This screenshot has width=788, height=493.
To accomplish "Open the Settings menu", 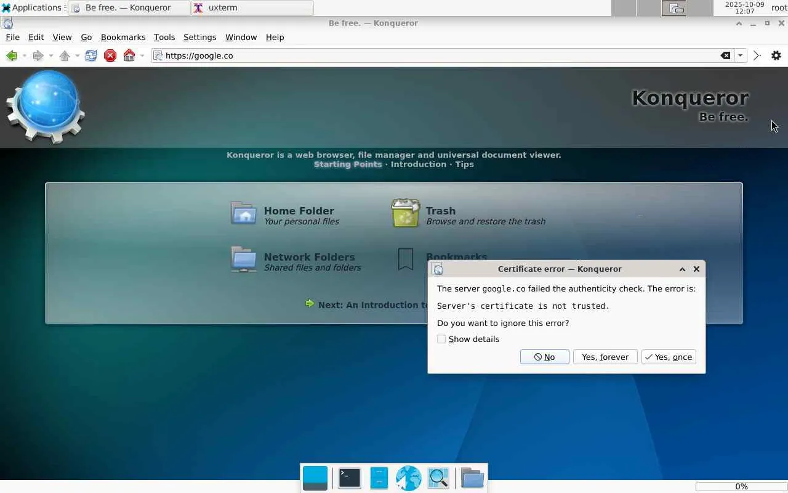I will click(x=199, y=37).
